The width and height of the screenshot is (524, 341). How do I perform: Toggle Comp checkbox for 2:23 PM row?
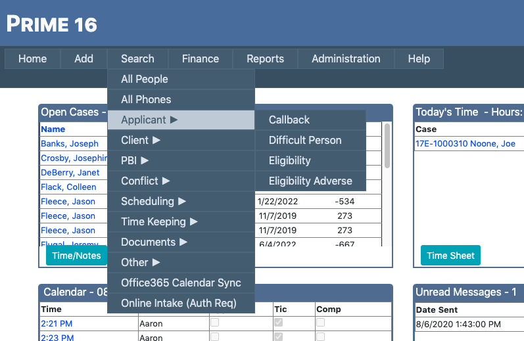click(x=320, y=336)
